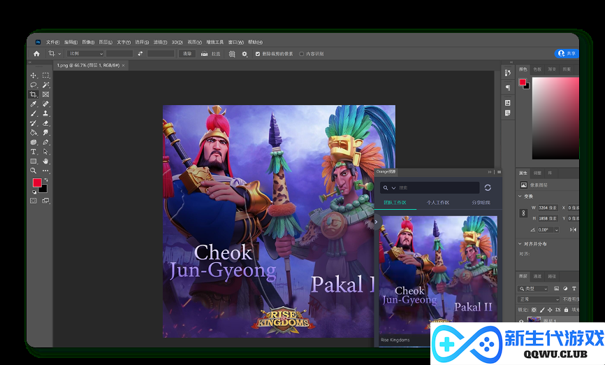Toggle lock image pixels
605x365 pixels.
[x=542, y=310]
